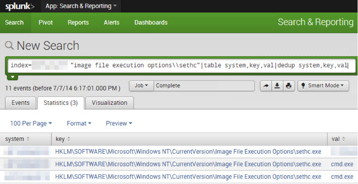Screen dimensions: 358x184
Task: Click the Share job arrow icon
Action: (x=266, y=86)
